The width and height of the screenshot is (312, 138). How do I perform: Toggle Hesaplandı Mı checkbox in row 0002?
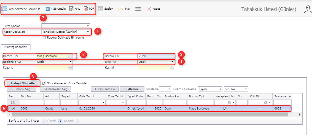(225, 108)
